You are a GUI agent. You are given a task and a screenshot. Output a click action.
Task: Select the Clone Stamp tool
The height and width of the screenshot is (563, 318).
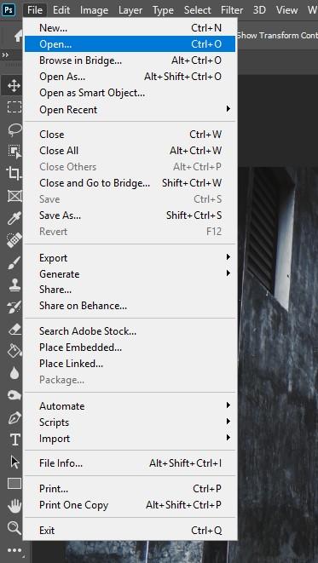coord(14,285)
